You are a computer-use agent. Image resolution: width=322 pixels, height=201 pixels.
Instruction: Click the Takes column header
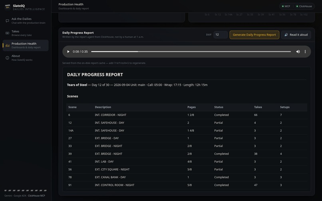click(x=258, y=107)
